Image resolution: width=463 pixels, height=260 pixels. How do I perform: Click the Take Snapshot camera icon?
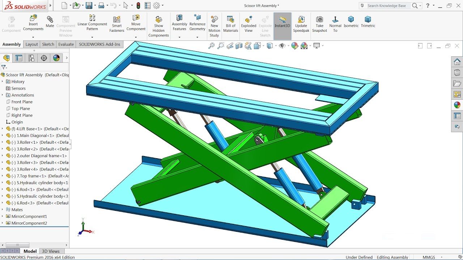click(319, 19)
